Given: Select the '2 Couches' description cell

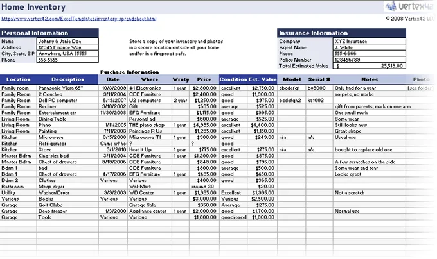Looking at the screenshot, I should pos(67,94).
